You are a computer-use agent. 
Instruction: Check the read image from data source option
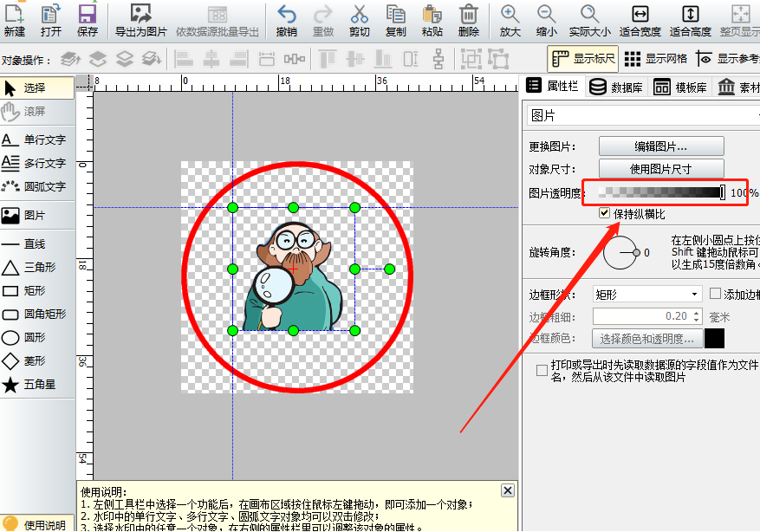click(x=542, y=370)
